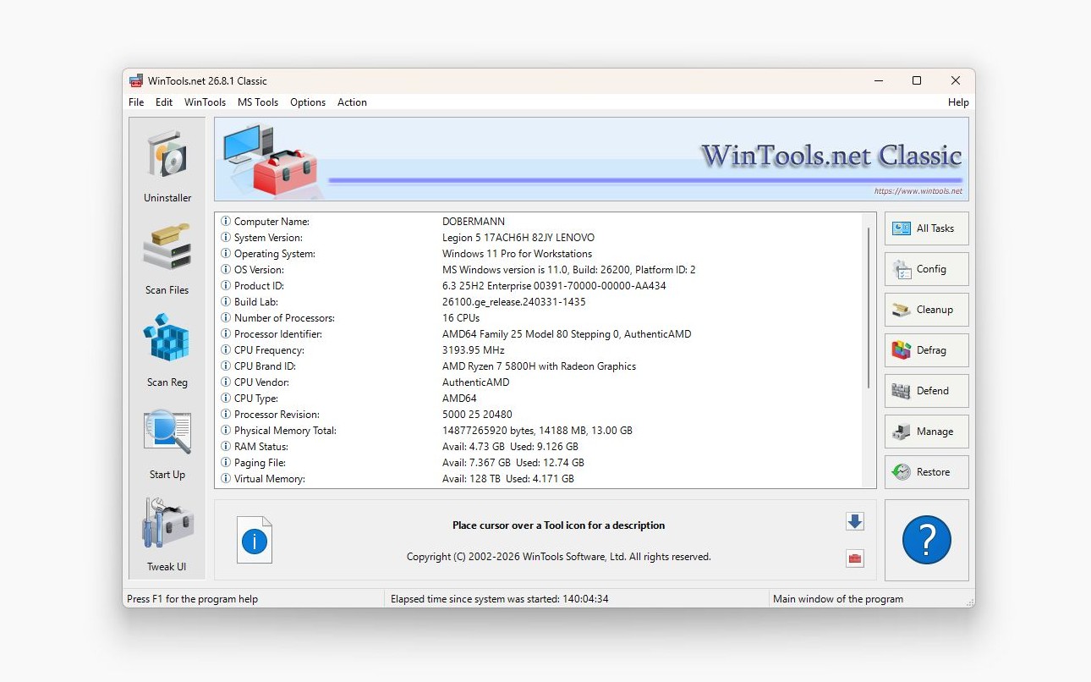The width and height of the screenshot is (1091, 682).
Task: Click the large blue question mark help icon
Action: click(927, 540)
